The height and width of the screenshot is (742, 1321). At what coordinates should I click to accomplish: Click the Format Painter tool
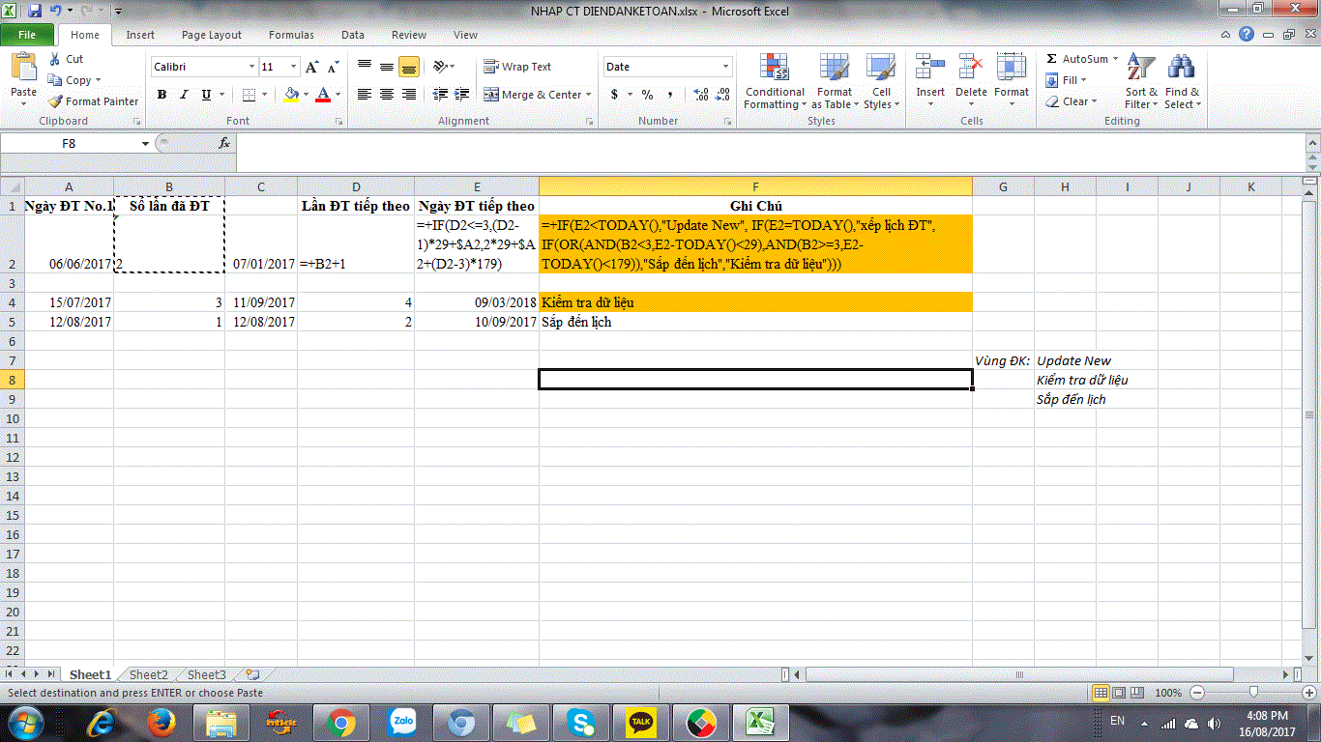(x=94, y=101)
